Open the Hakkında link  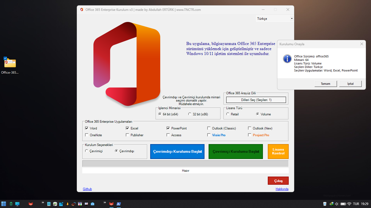[282, 189]
